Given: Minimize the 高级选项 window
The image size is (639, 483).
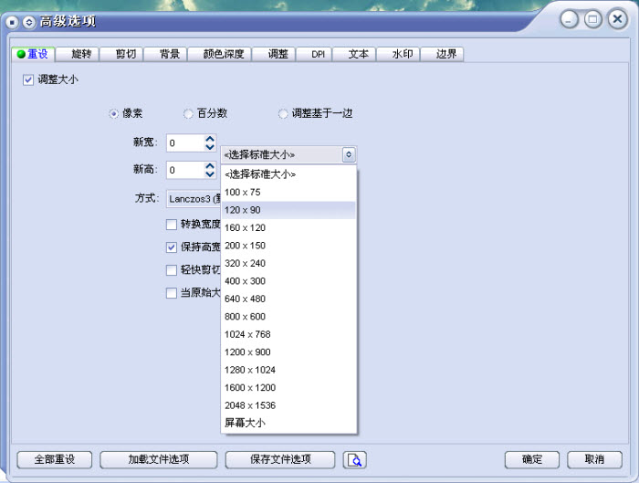Looking at the screenshot, I should pyautogui.click(x=569, y=19).
